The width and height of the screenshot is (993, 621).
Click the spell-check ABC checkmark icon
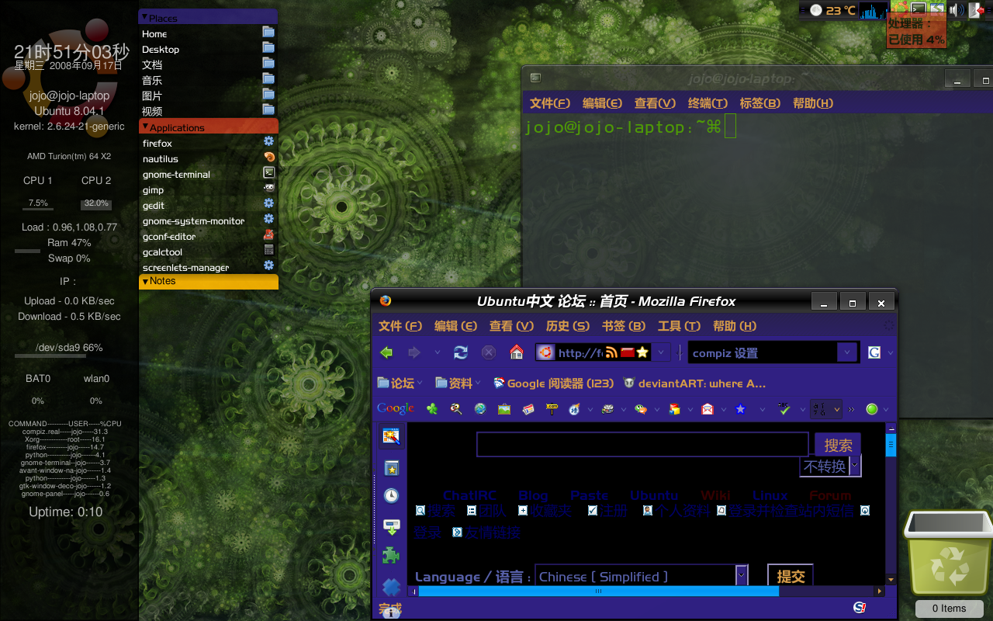[x=784, y=408]
